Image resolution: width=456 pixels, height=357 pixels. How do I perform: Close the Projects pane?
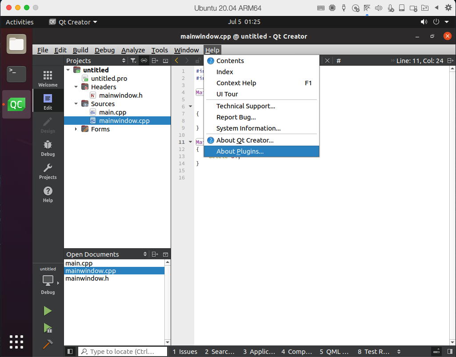[x=165, y=61]
